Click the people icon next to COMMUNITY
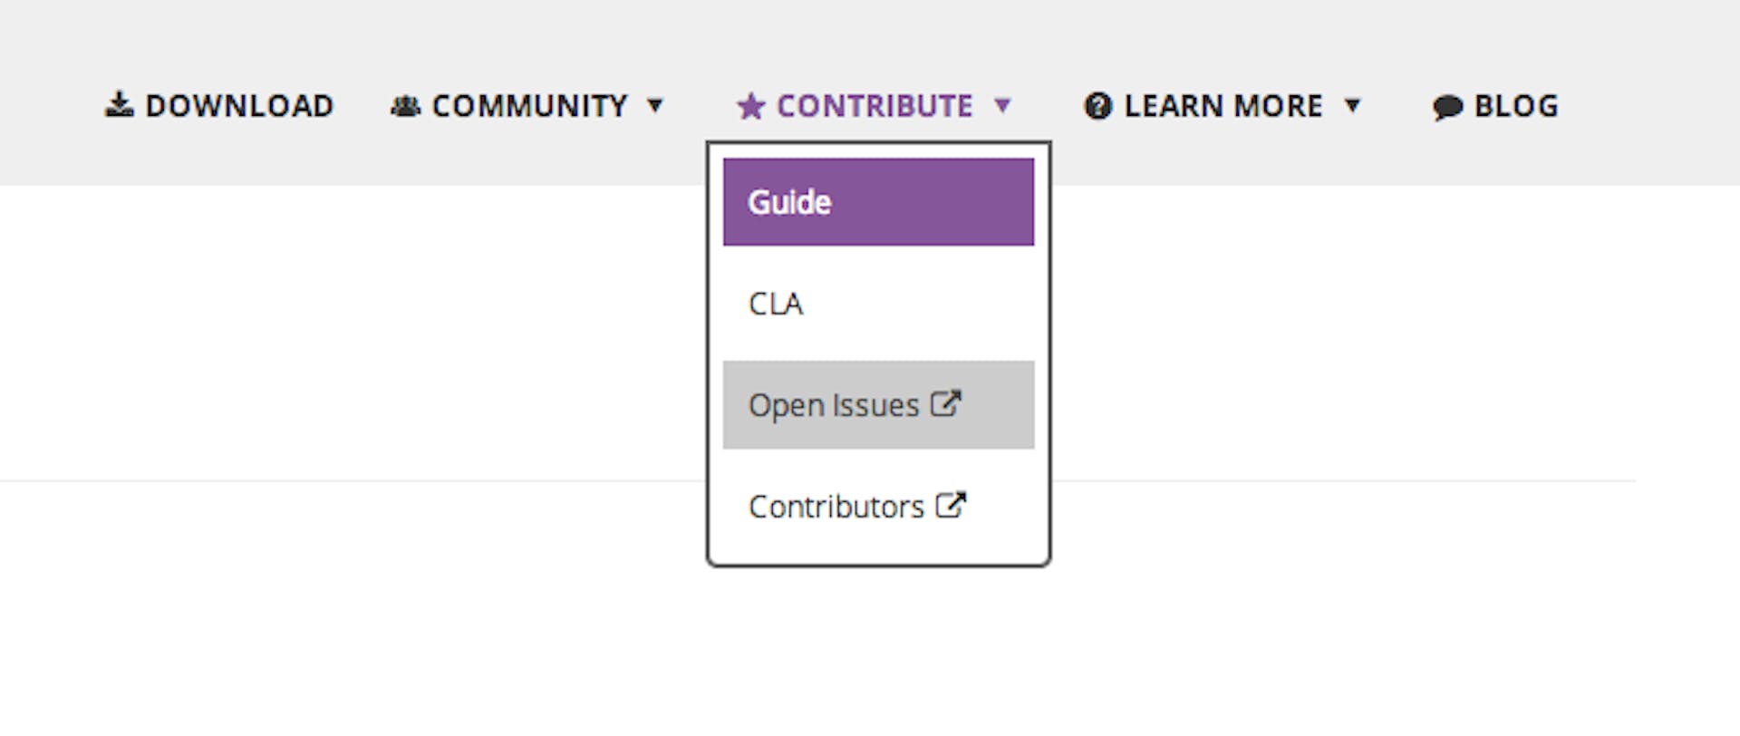 tap(405, 105)
